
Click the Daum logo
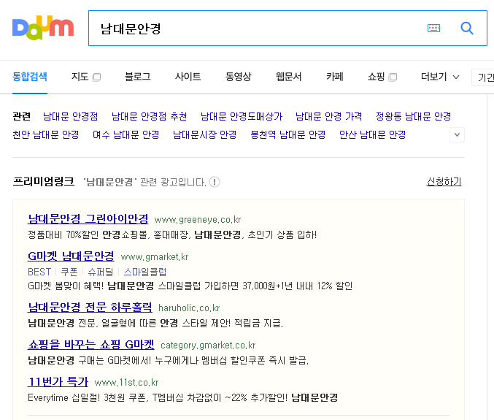coord(43,28)
